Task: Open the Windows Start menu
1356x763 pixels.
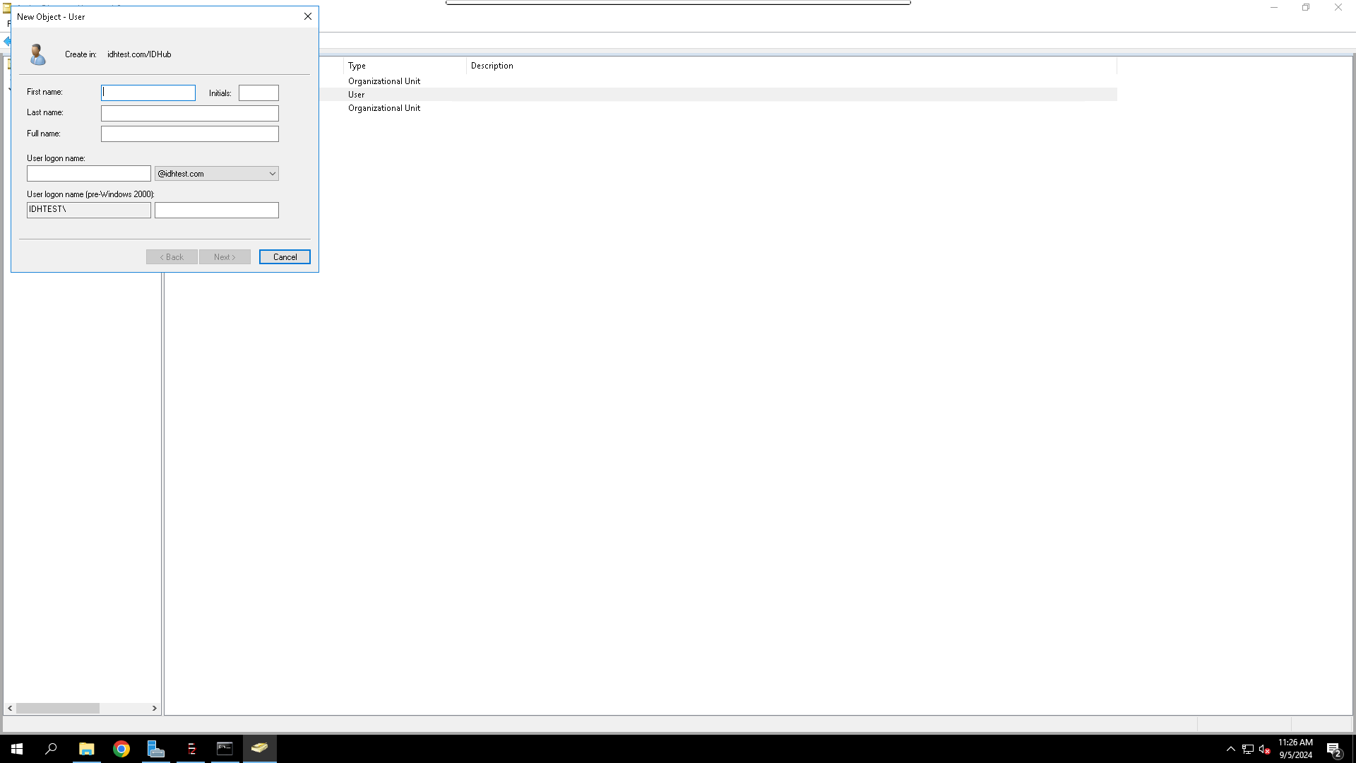Action: (17, 749)
